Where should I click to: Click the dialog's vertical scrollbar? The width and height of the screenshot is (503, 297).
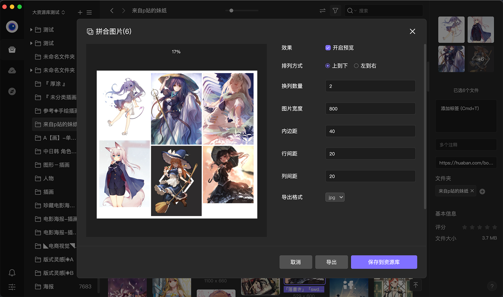(425, 126)
